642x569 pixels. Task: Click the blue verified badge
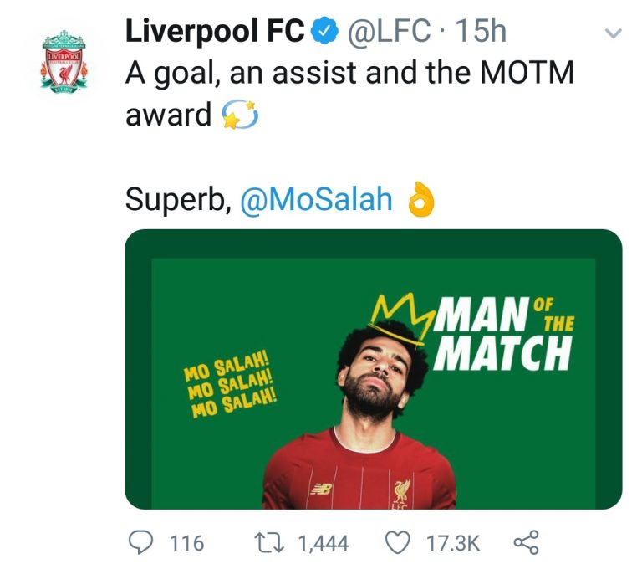click(x=324, y=33)
